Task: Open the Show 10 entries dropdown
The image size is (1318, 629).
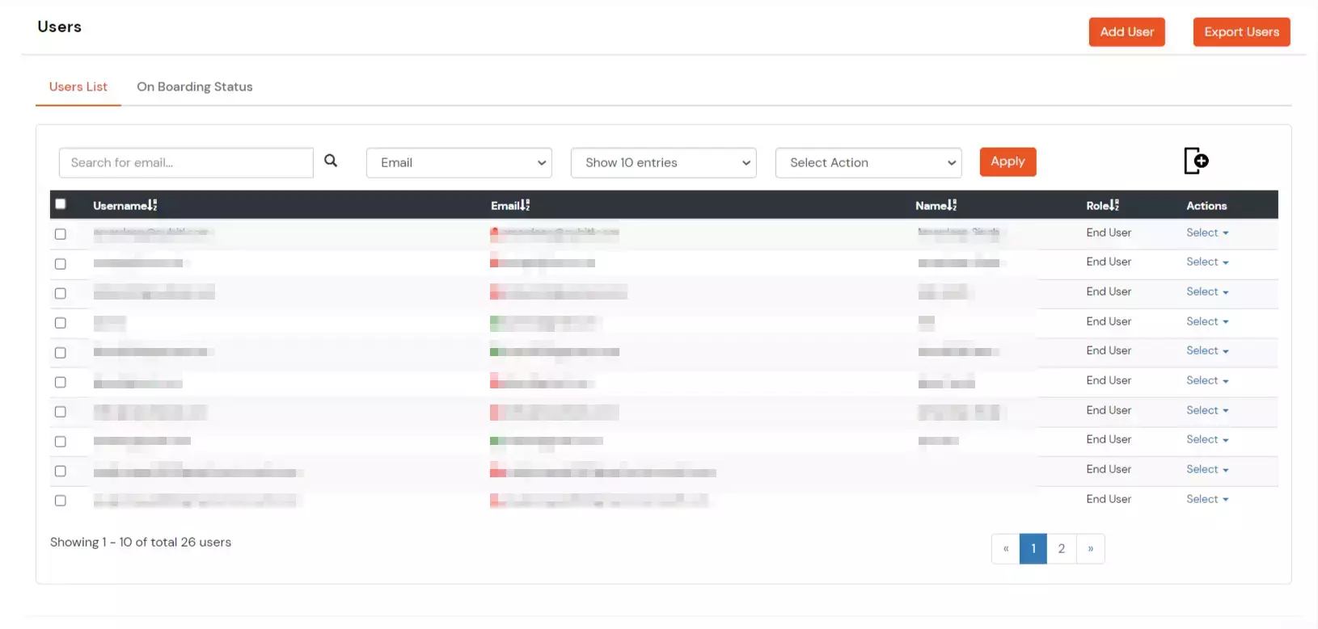Action: 664,162
